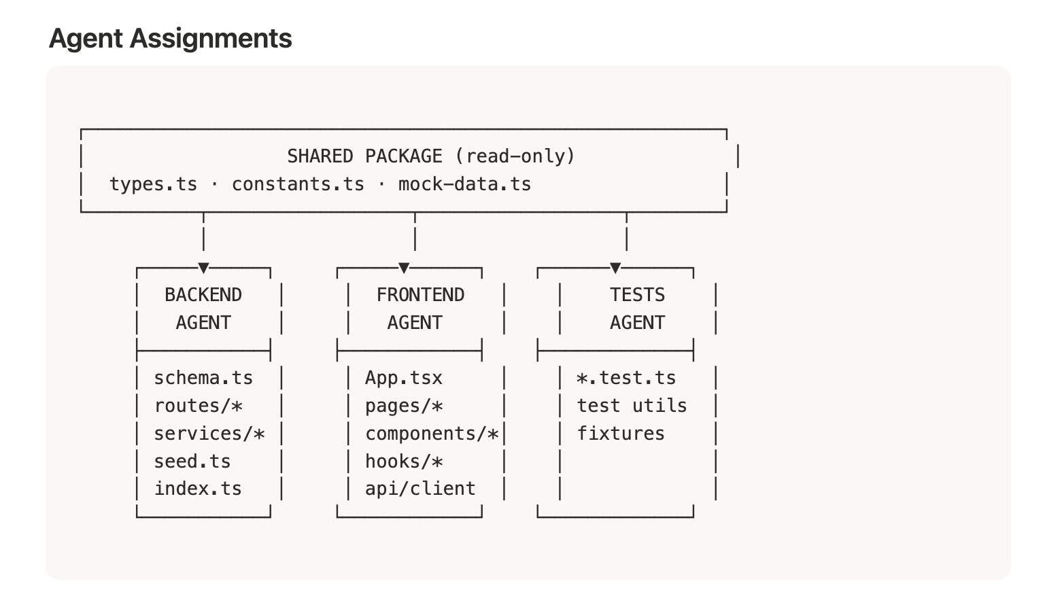The width and height of the screenshot is (1062, 590).
Task: Click fixtures in the tests list
Action: pyautogui.click(x=621, y=434)
